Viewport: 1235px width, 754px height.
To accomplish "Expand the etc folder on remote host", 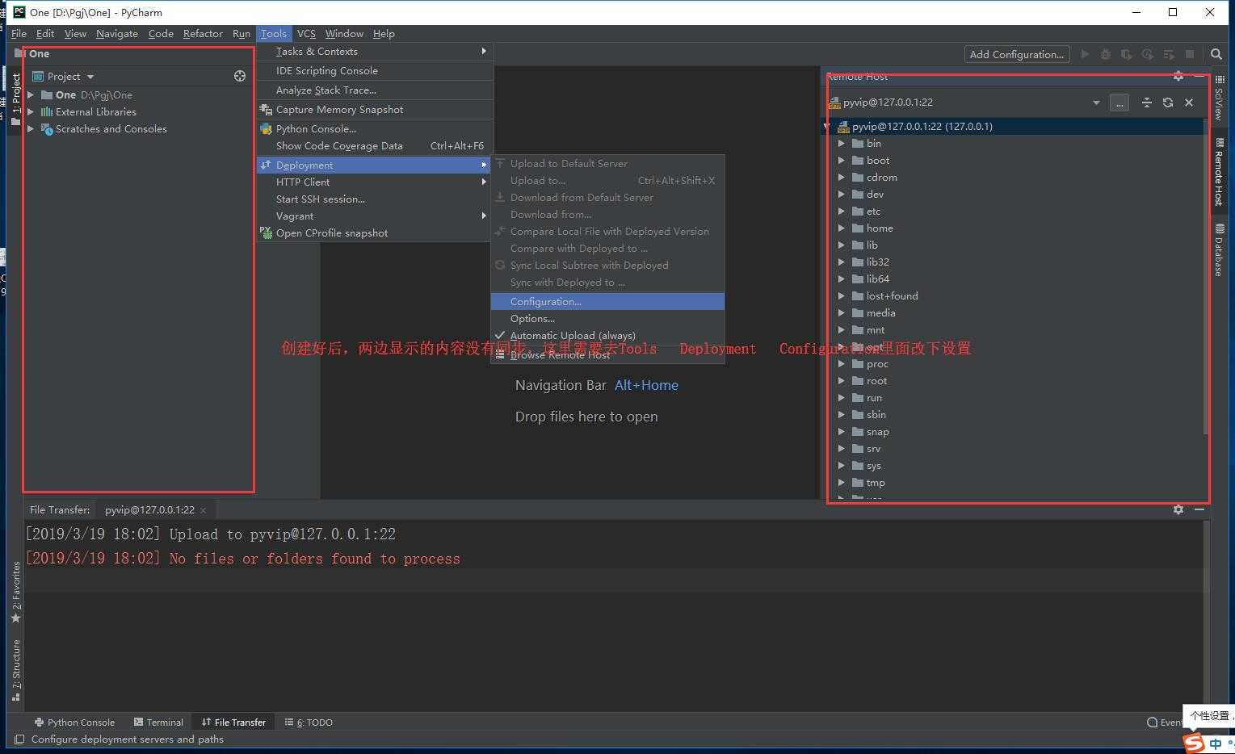I will point(841,211).
